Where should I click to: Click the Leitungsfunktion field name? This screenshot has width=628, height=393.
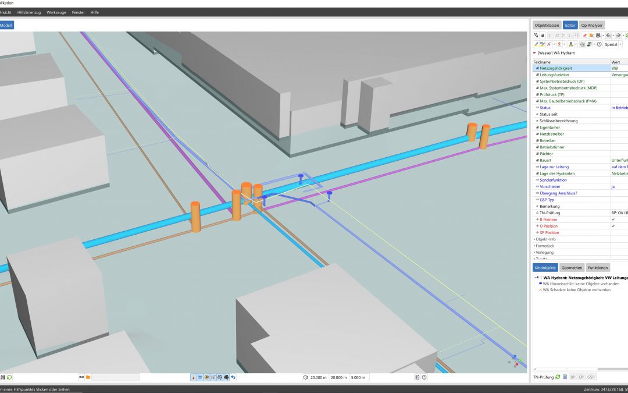click(x=554, y=75)
